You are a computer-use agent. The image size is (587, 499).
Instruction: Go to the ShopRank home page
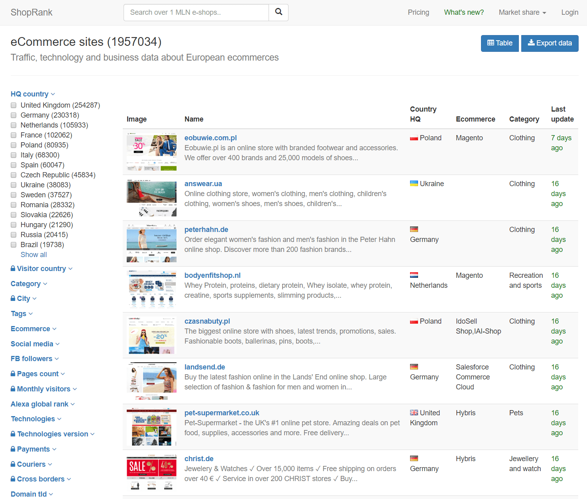[x=31, y=12]
